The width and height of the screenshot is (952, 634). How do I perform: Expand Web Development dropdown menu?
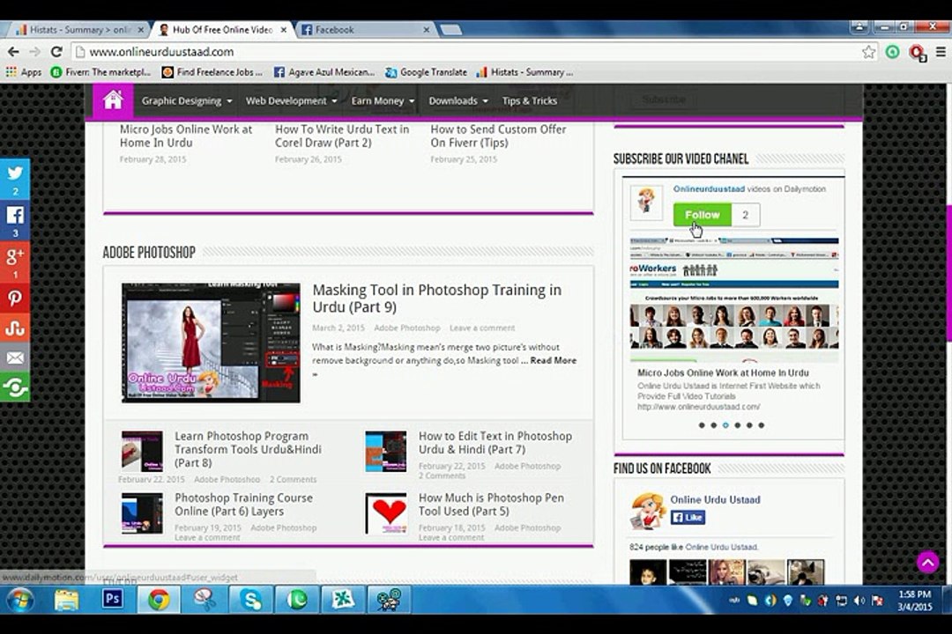291,100
